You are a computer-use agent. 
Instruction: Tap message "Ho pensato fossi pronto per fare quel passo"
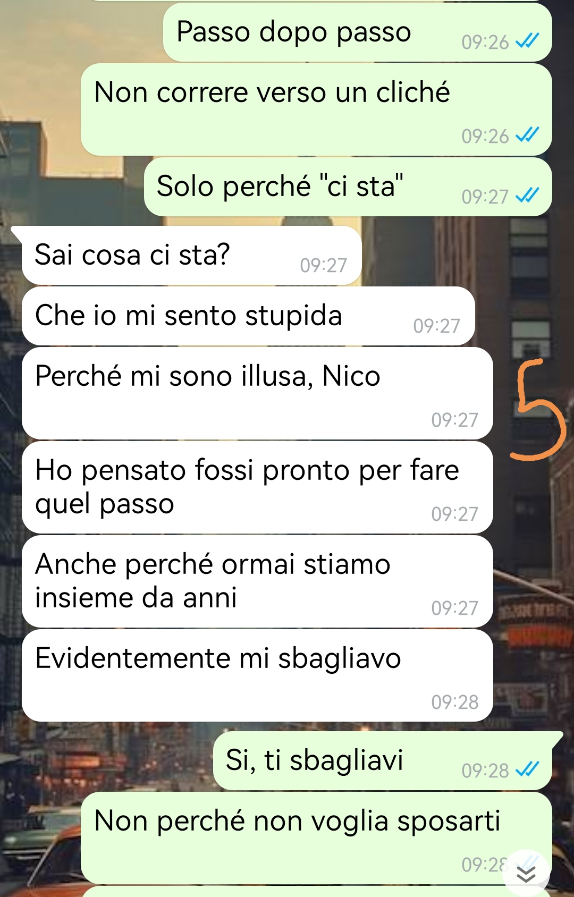(x=257, y=487)
